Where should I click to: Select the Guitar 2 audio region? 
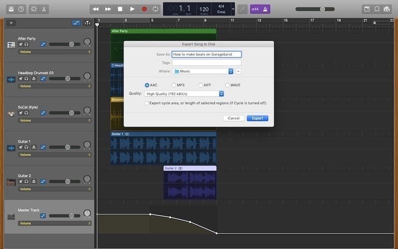pyautogui.click(x=190, y=182)
